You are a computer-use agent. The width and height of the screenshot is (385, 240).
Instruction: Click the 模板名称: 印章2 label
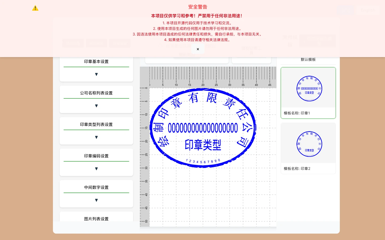tap(297, 169)
